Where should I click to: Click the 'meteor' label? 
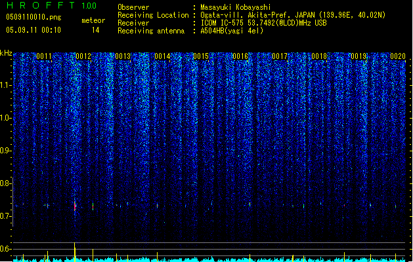click(x=93, y=20)
